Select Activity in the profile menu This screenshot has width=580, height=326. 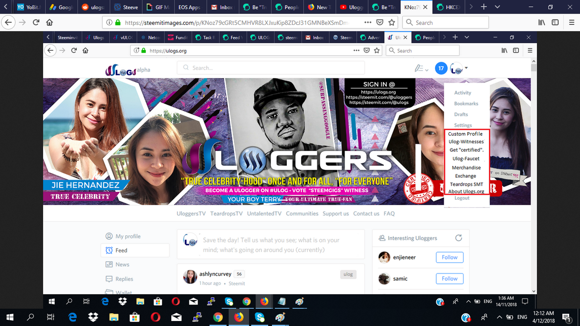[463, 93]
